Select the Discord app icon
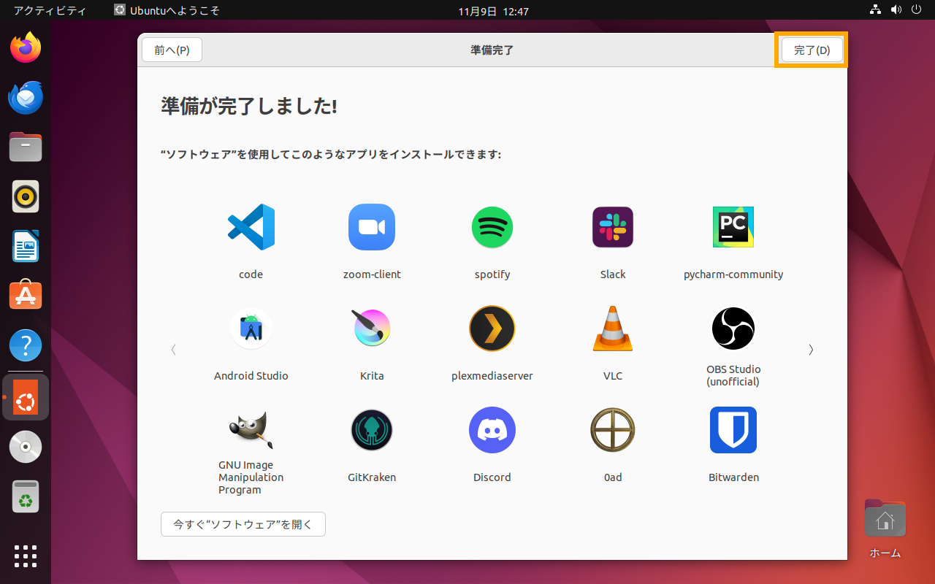 492,430
